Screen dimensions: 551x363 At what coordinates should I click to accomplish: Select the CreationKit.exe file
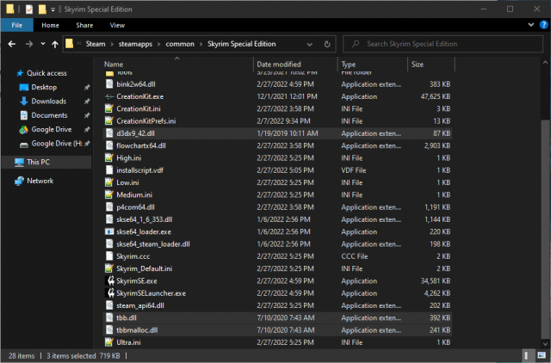tap(138, 97)
